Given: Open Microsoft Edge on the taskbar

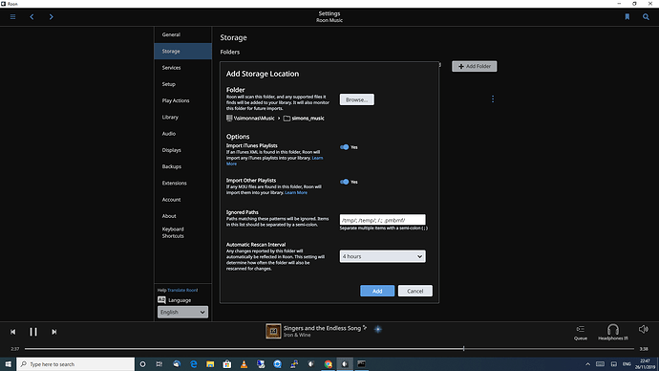Looking at the screenshot, I should [193, 364].
